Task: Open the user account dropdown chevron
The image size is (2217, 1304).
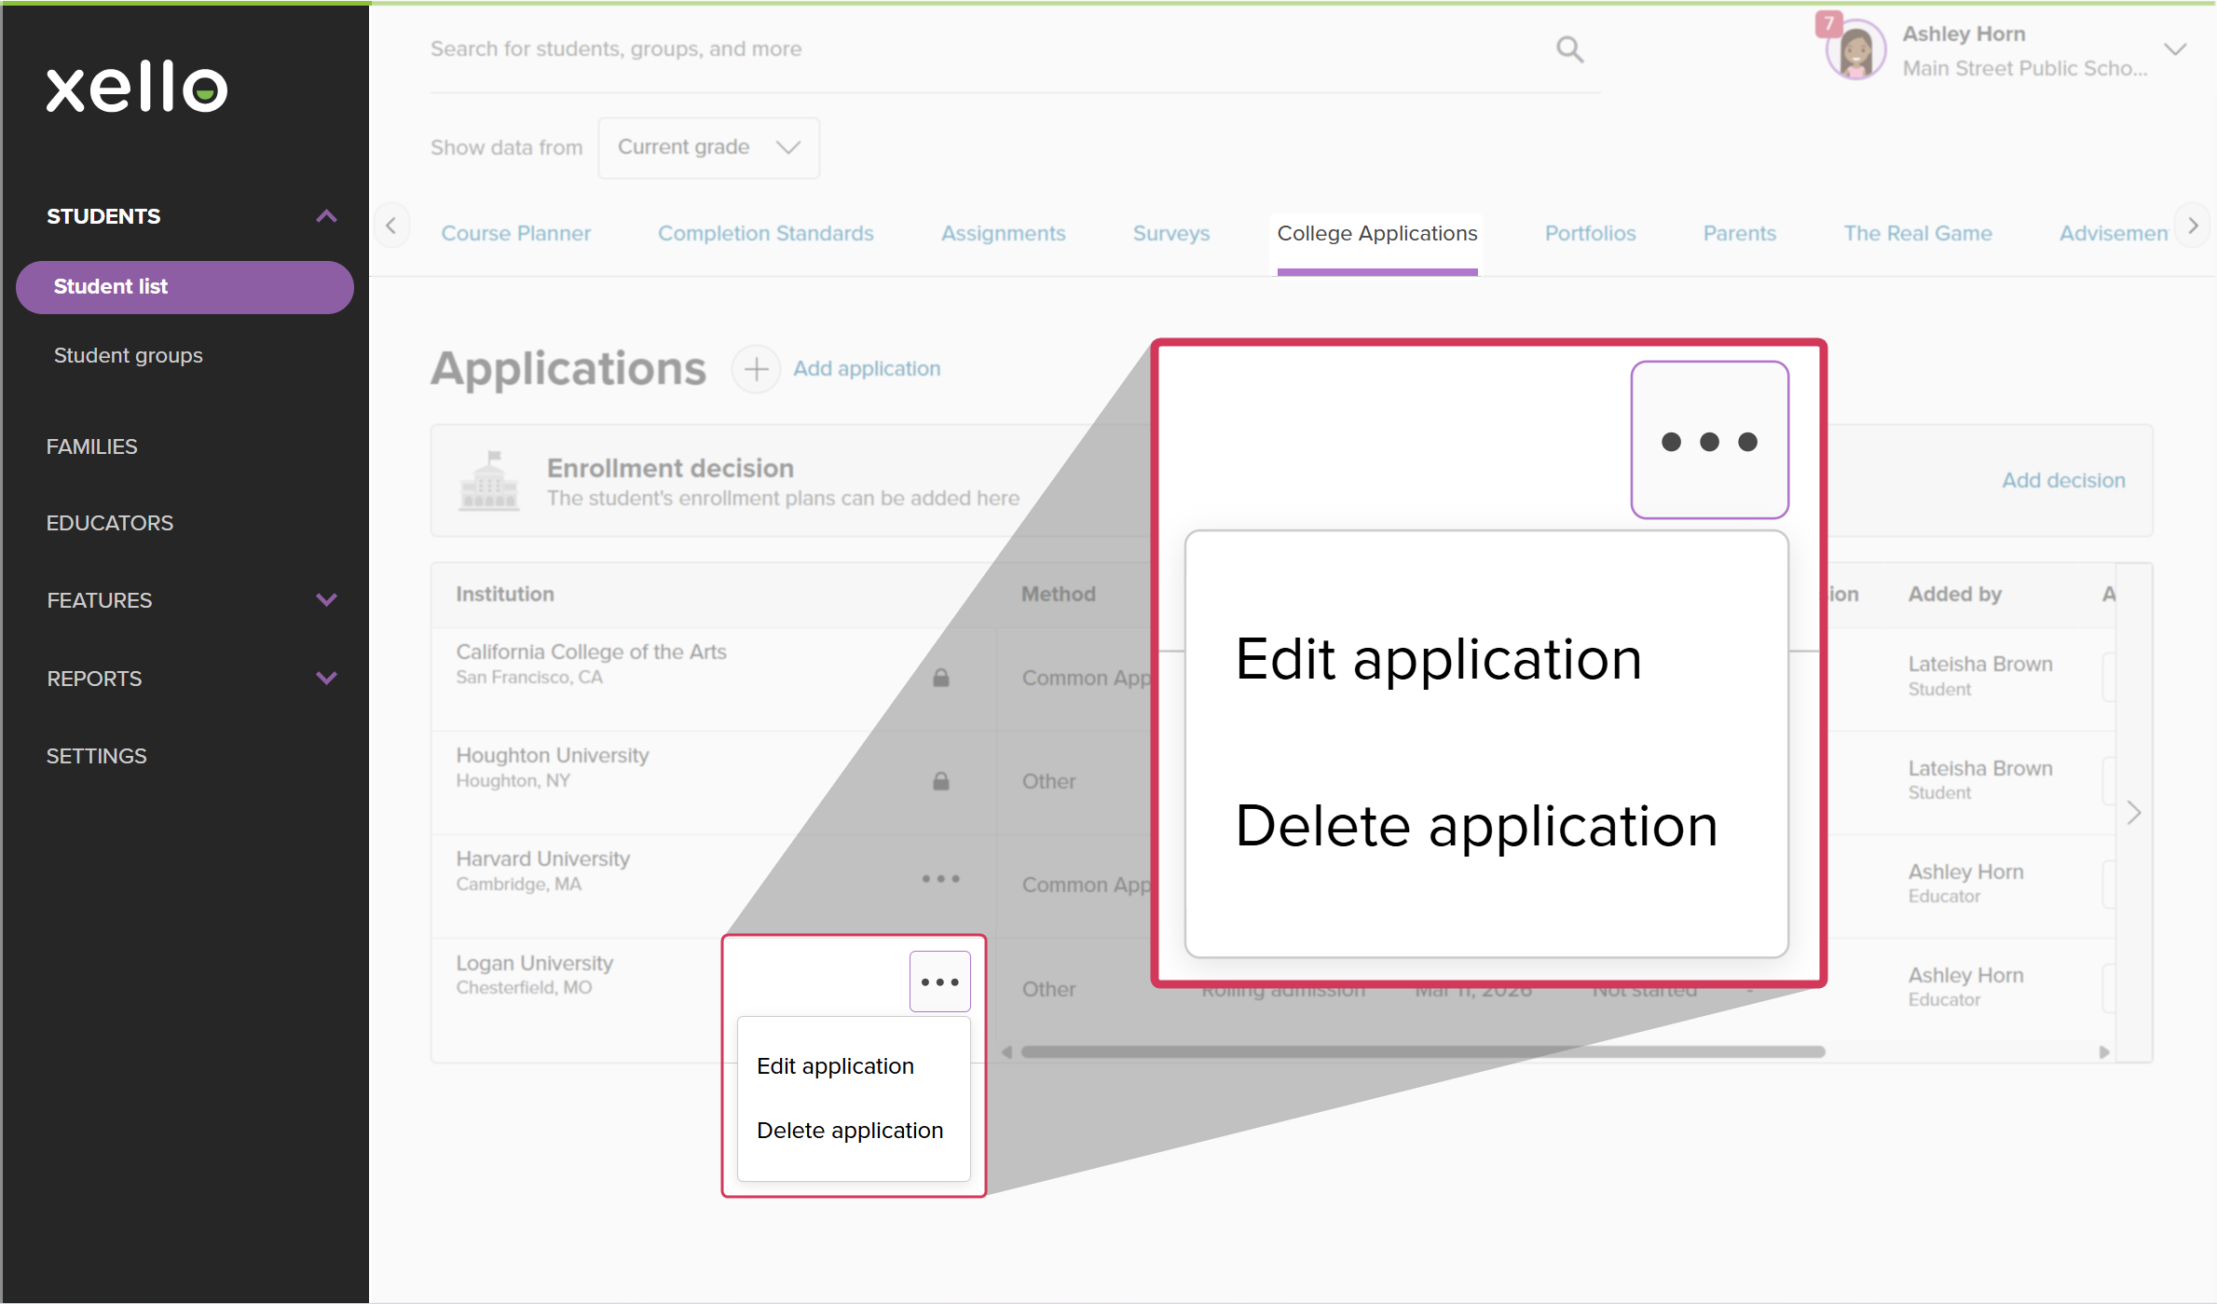Action: tap(2175, 49)
